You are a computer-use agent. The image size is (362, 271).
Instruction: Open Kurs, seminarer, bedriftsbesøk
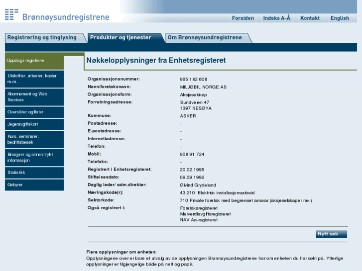[x=34, y=139]
